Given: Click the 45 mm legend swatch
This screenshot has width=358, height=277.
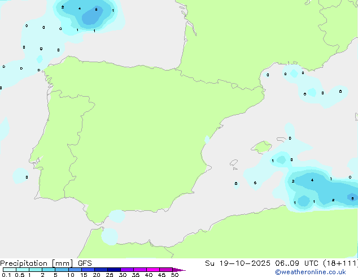Looking at the screenshot, I should [166, 270].
